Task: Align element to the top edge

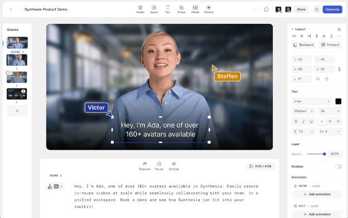Action: 316,36
